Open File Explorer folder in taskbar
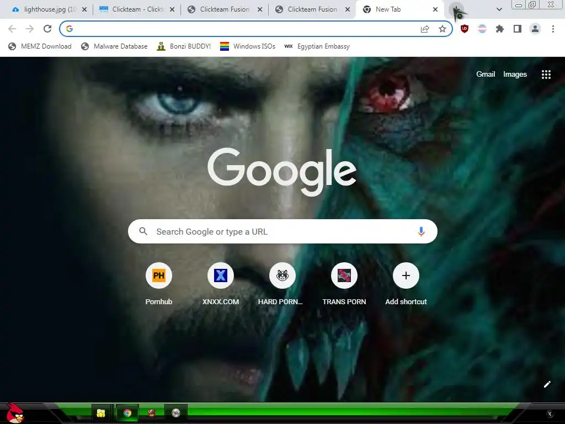 [x=102, y=413]
